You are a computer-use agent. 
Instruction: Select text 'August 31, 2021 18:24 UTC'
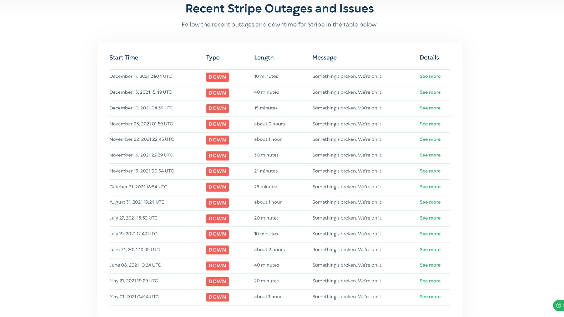(137, 202)
